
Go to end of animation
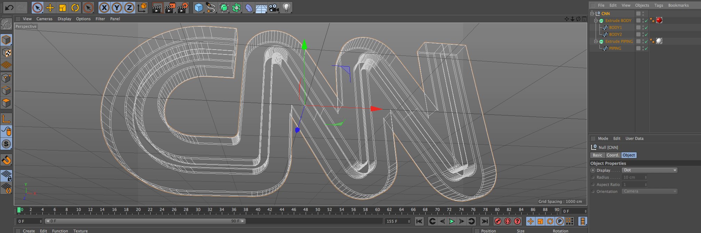pos(484,221)
